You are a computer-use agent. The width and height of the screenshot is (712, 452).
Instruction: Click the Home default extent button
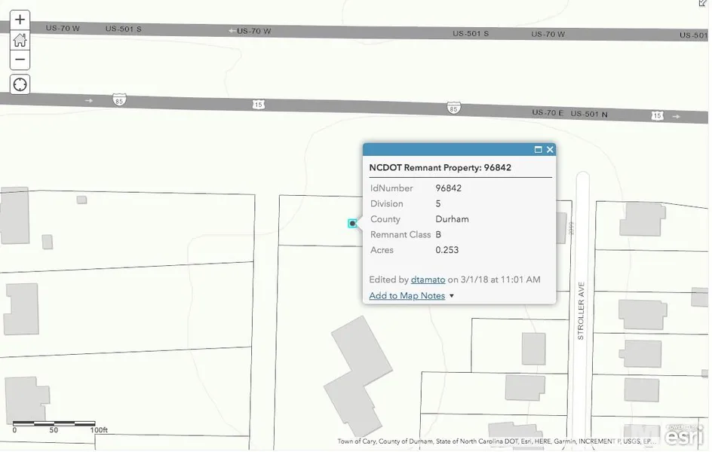pos(20,40)
